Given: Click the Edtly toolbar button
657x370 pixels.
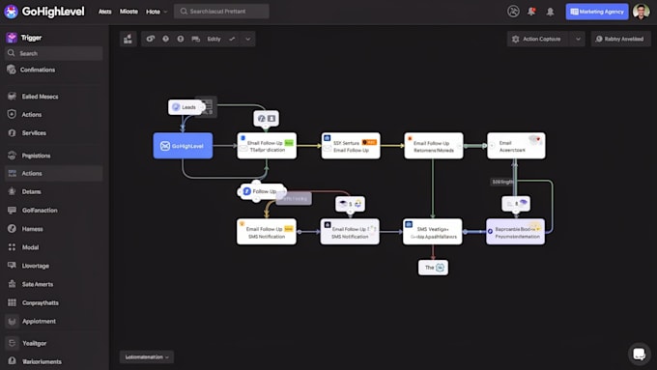Looking at the screenshot, I should click(x=214, y=39).
